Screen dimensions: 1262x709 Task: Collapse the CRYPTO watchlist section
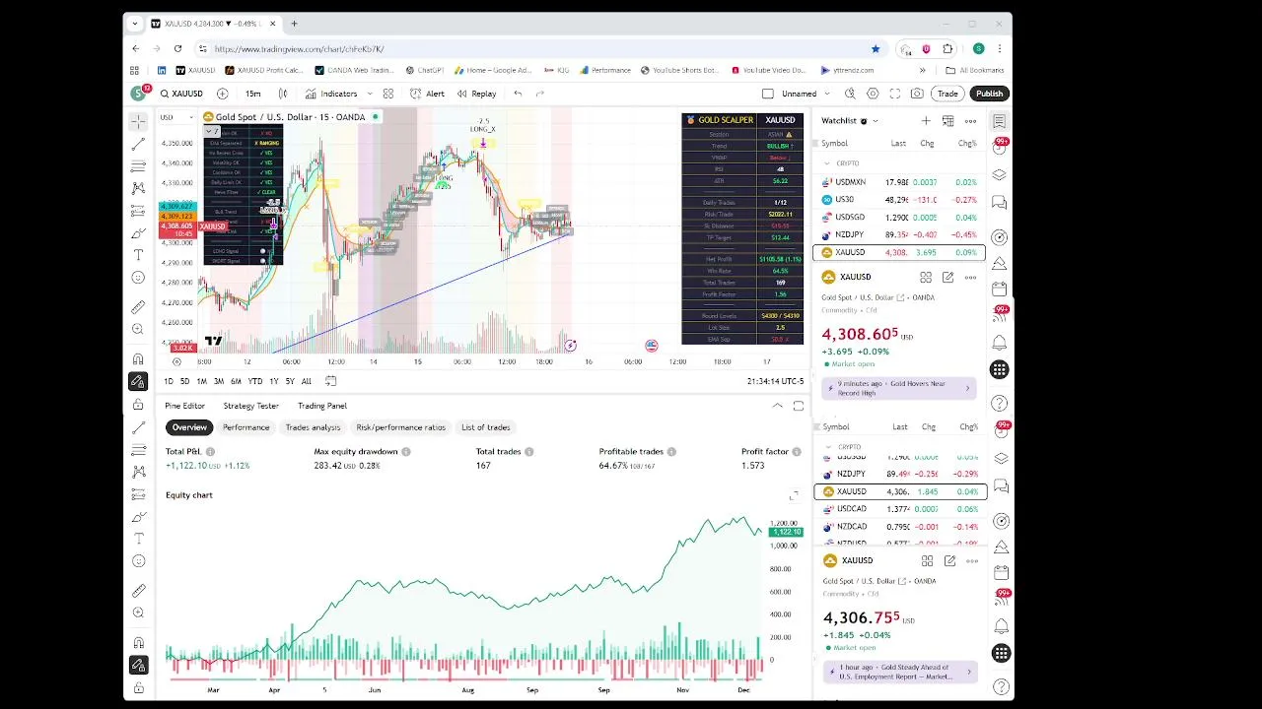(x=827, y=163)
